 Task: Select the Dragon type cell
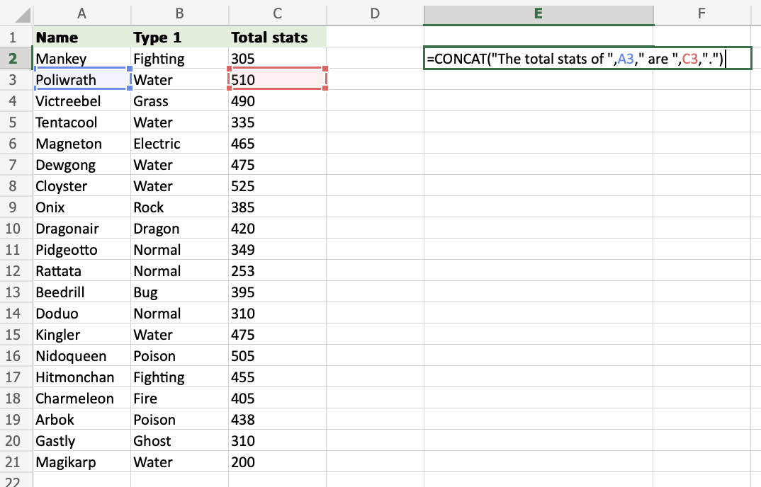pos(179,229)
